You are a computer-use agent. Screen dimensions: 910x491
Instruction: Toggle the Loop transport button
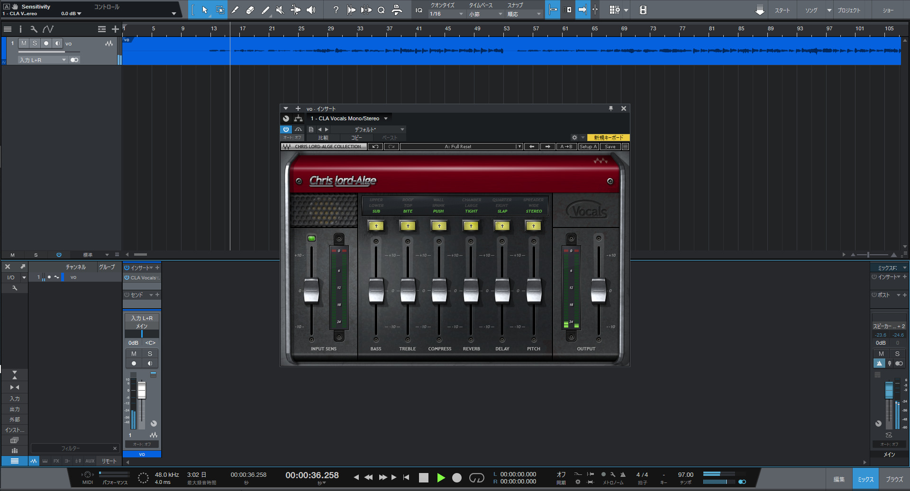click(x=477, y=478)
